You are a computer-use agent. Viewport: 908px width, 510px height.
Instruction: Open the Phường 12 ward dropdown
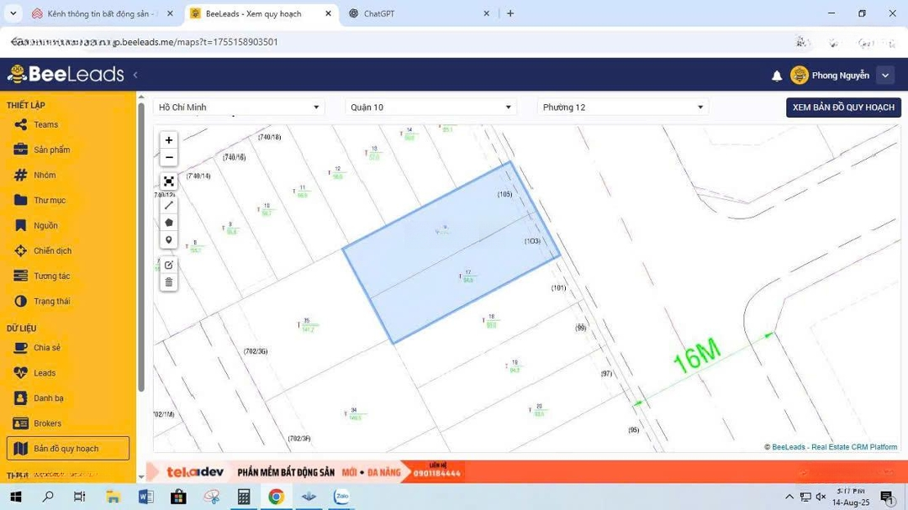(x=622, y=108)
